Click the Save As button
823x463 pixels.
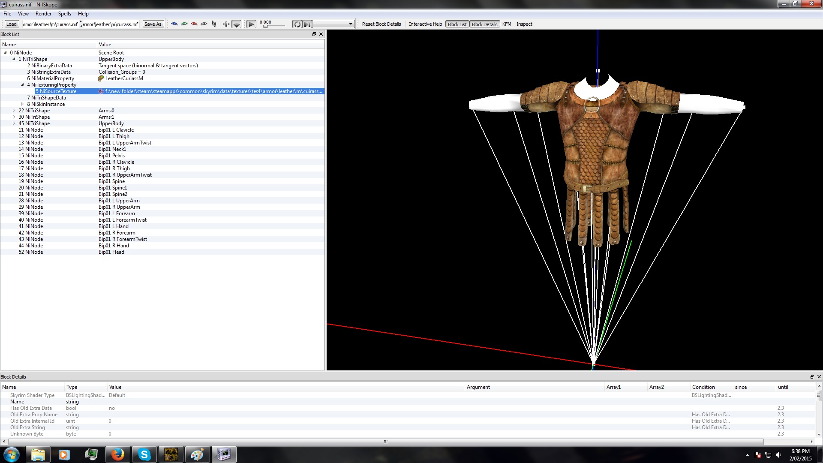(153, 24)
